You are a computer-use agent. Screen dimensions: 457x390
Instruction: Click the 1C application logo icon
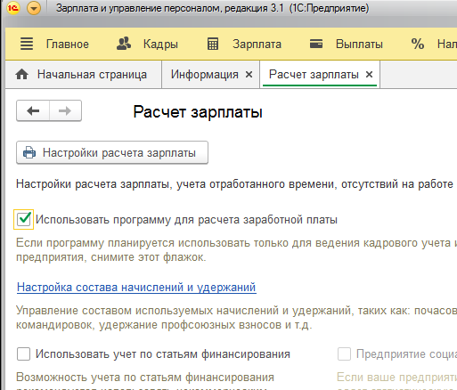12,8
